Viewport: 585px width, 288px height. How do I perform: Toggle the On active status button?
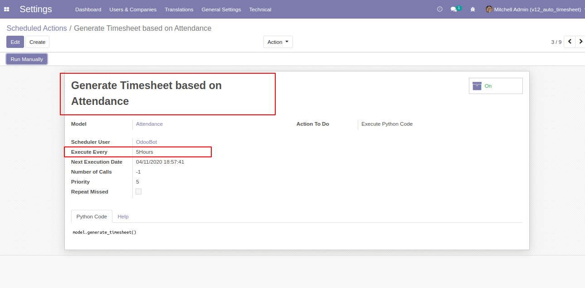tap(496, 86)
